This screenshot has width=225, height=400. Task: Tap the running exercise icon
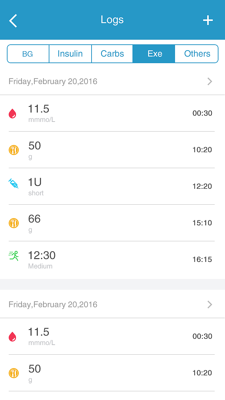click(14, 256)
